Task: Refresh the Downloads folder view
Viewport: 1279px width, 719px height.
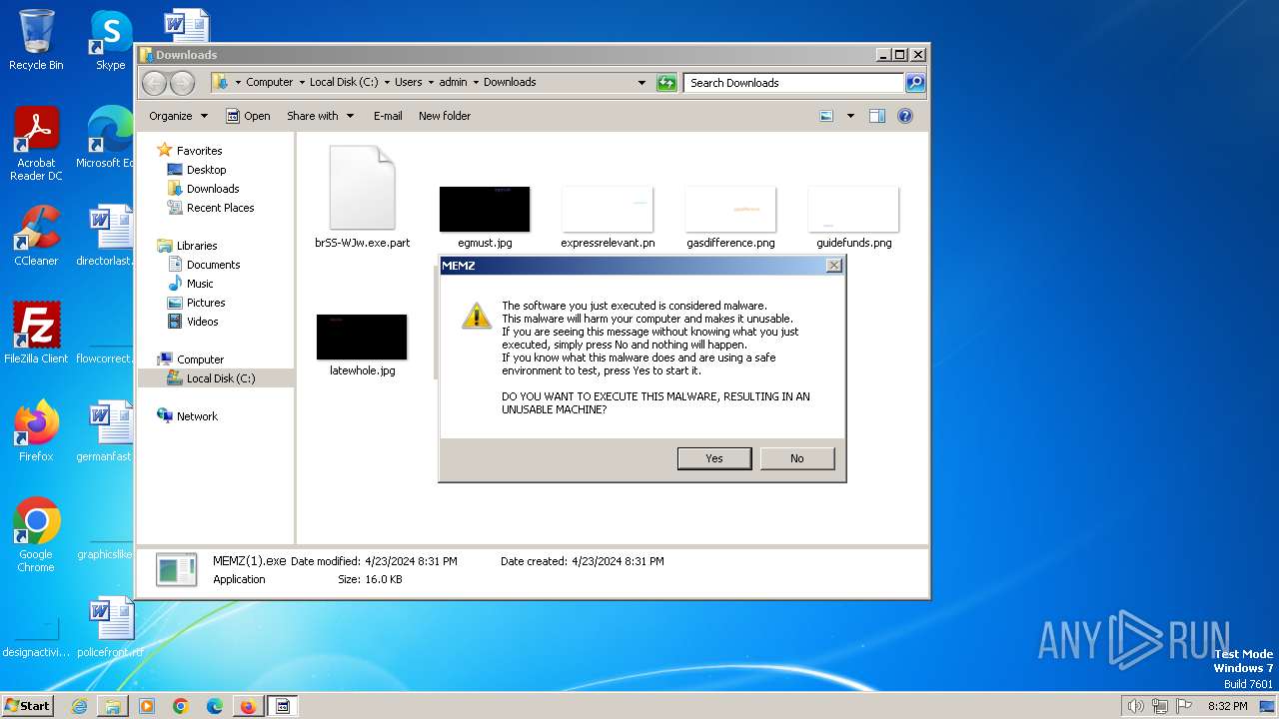Action: coord(666,83)
